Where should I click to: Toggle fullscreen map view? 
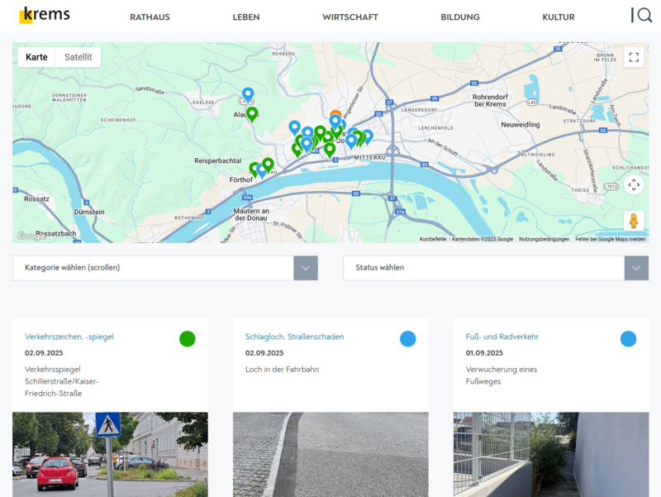coord(634,57)
